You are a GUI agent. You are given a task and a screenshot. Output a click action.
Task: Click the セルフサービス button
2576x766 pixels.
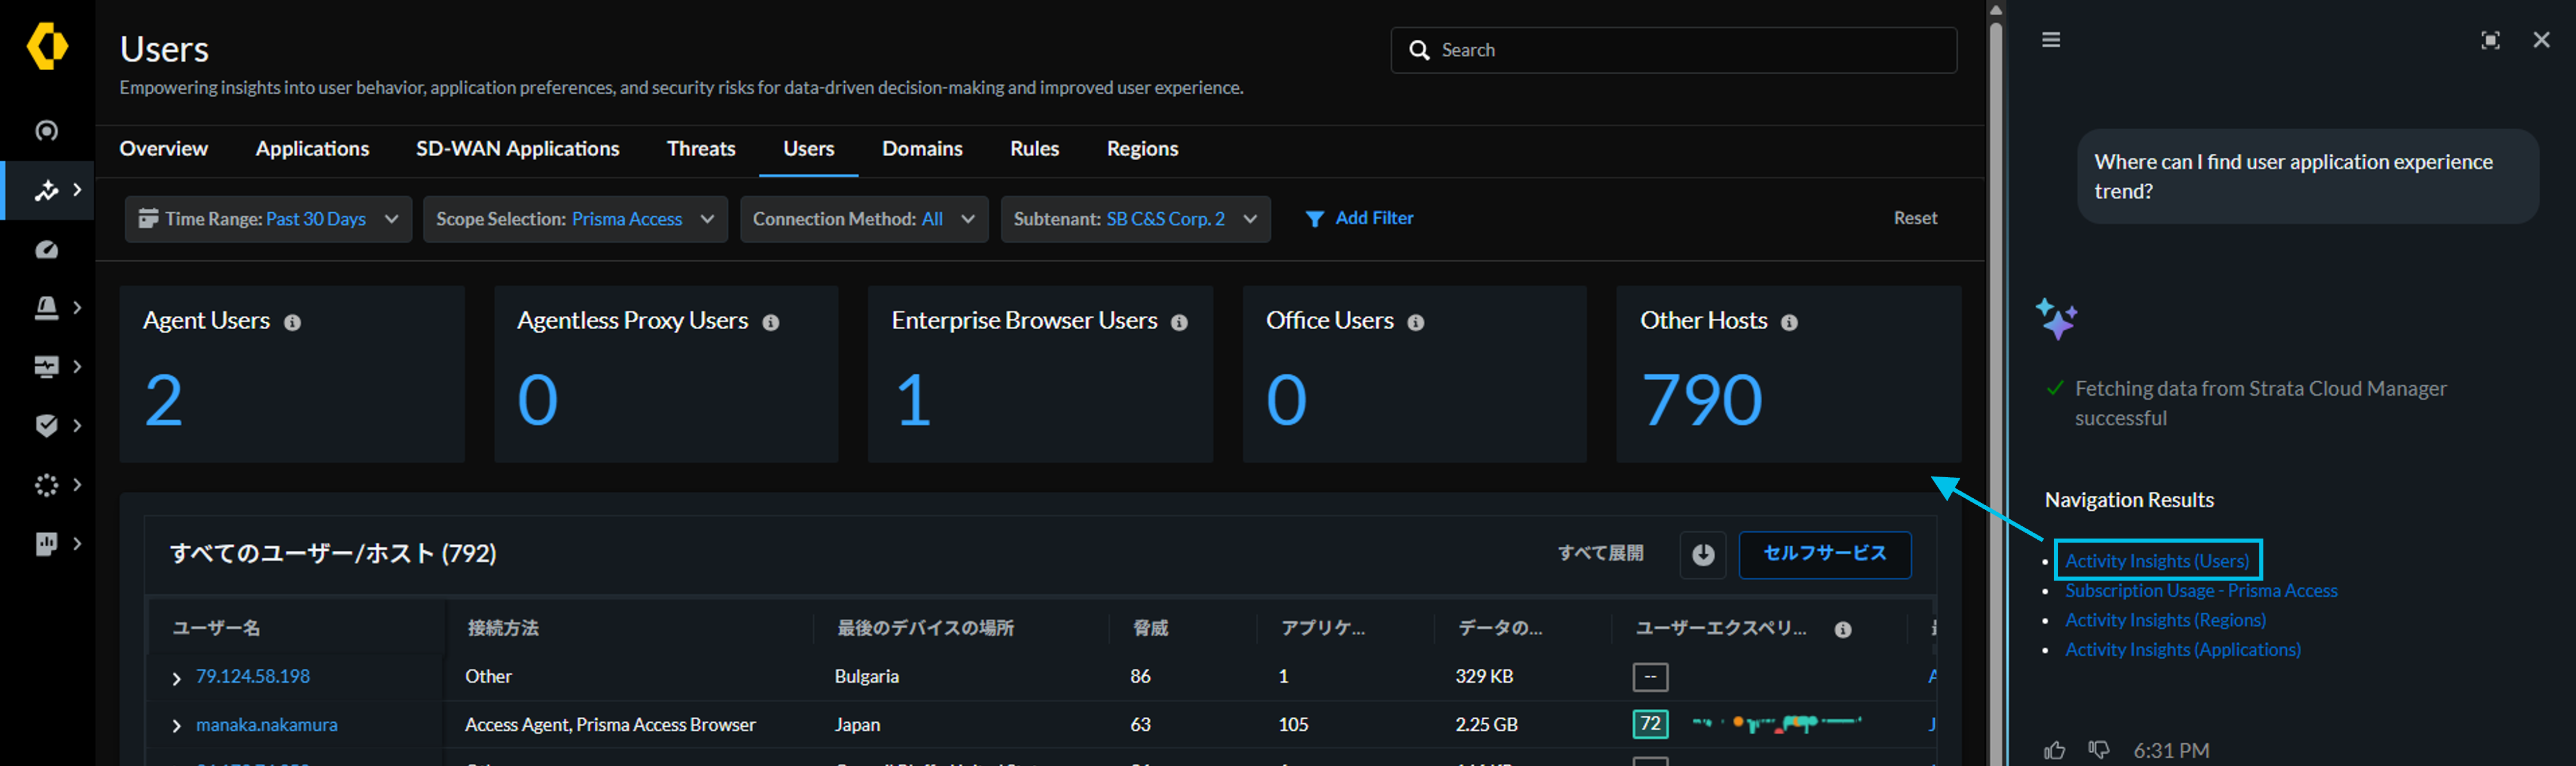[x=1824, y=554]
